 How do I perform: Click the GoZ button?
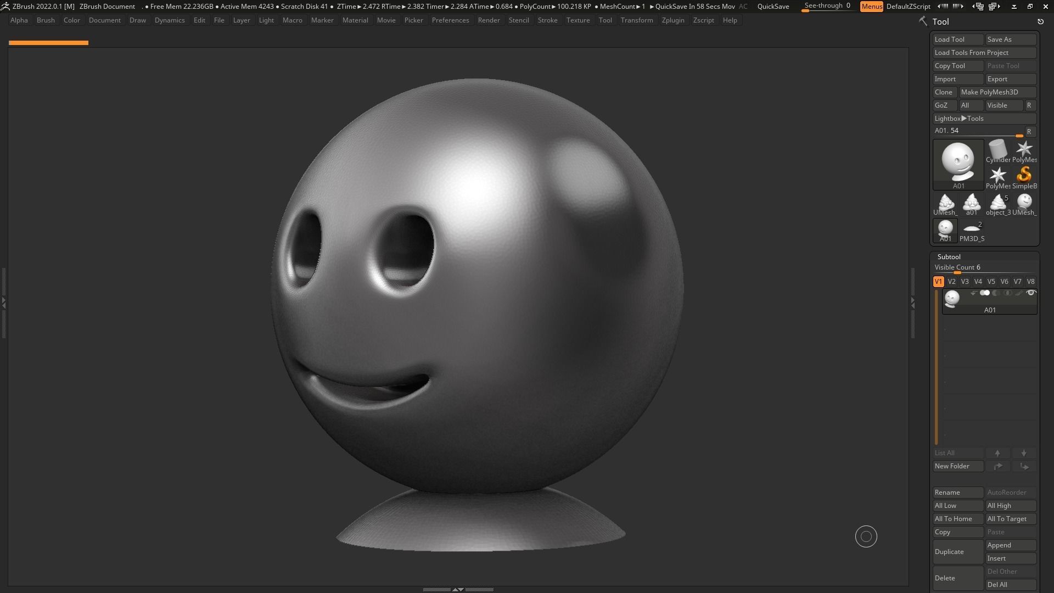pos(945,105)
